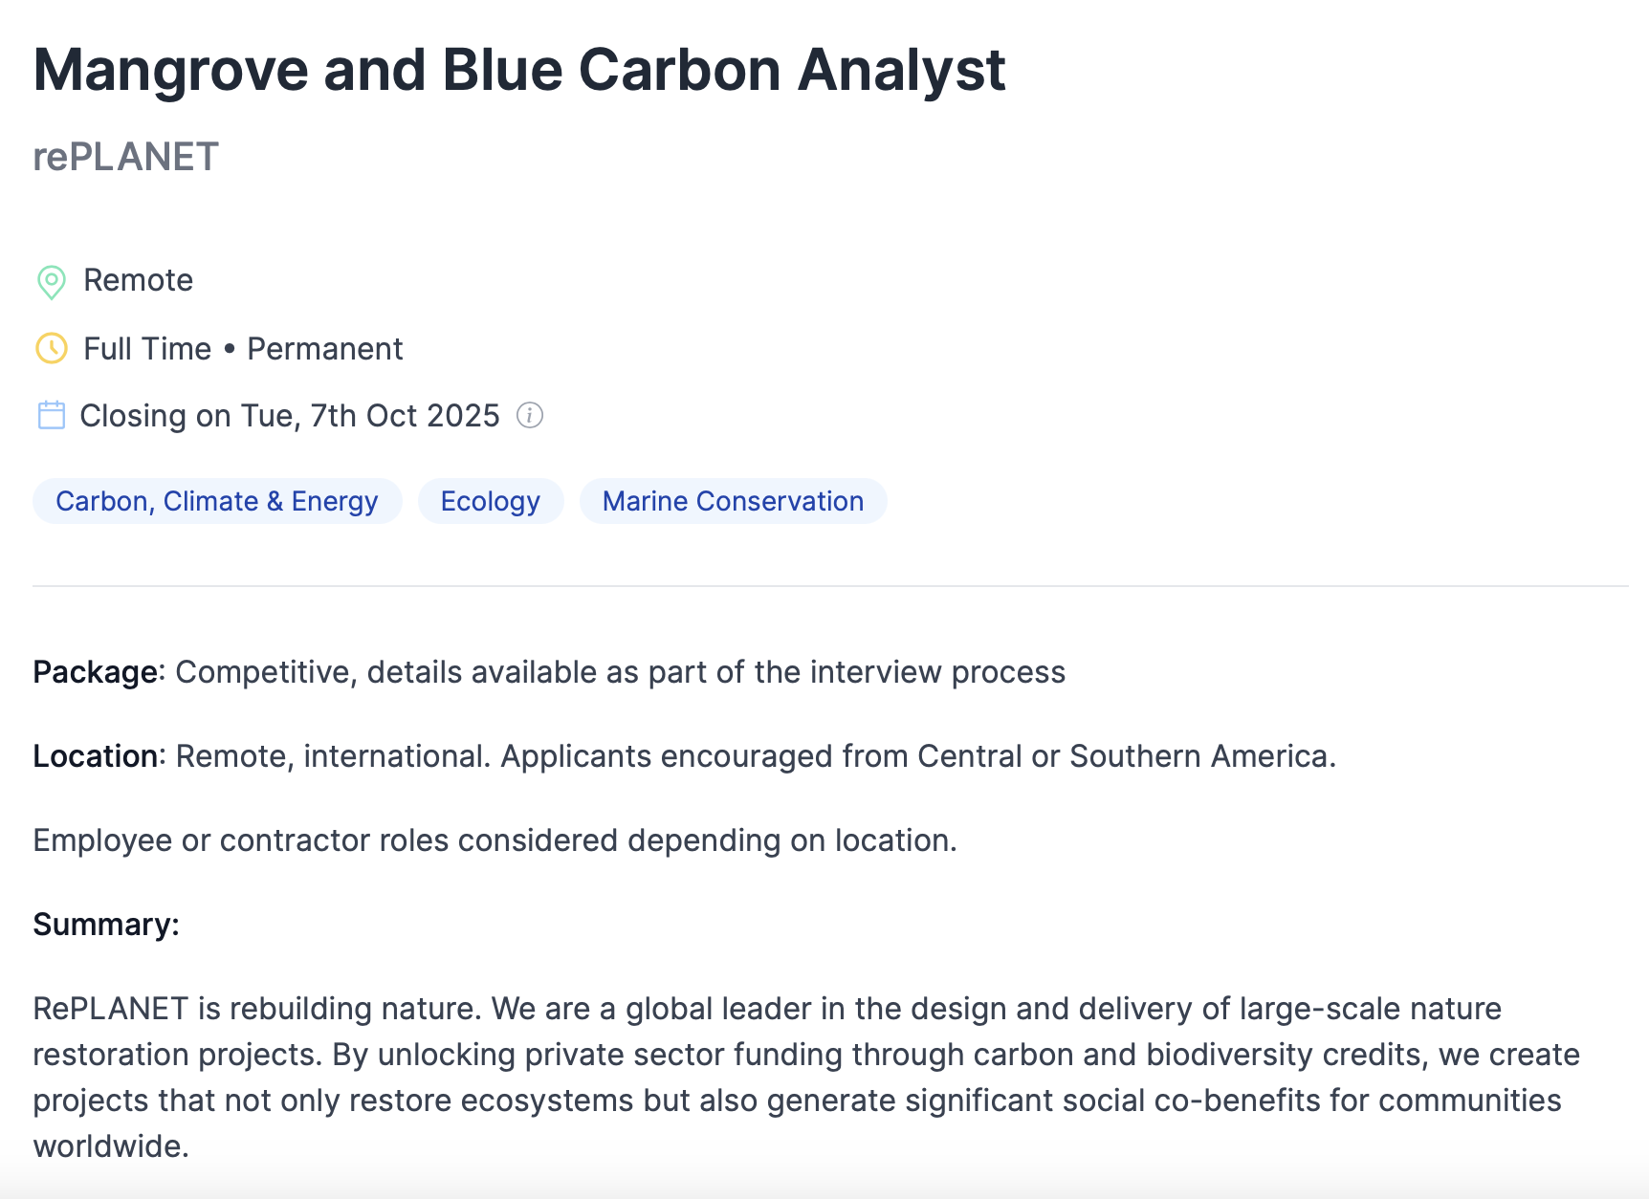Click the green location pin icon

click(51, 282)
